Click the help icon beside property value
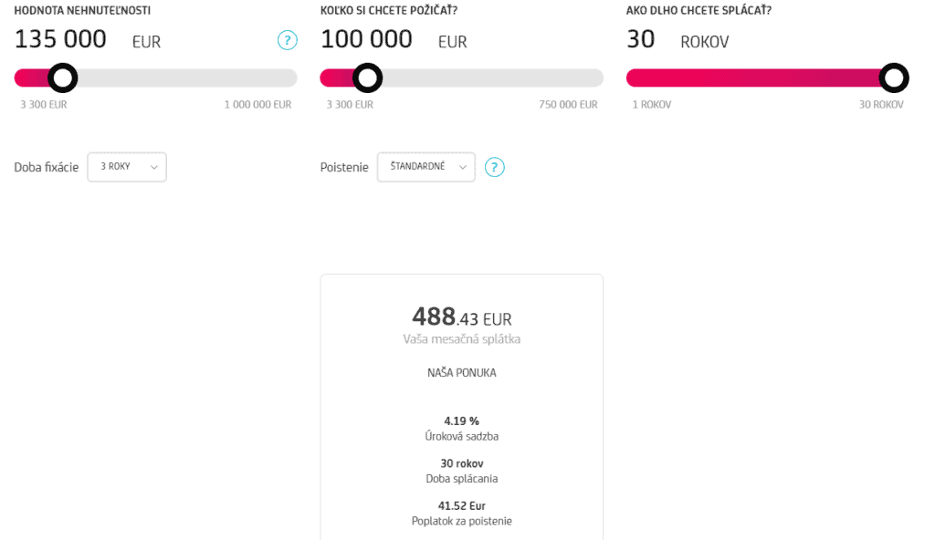 pos(287,40)
